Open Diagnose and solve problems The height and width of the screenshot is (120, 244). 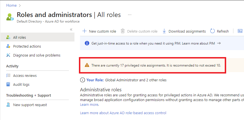(37, 55)
